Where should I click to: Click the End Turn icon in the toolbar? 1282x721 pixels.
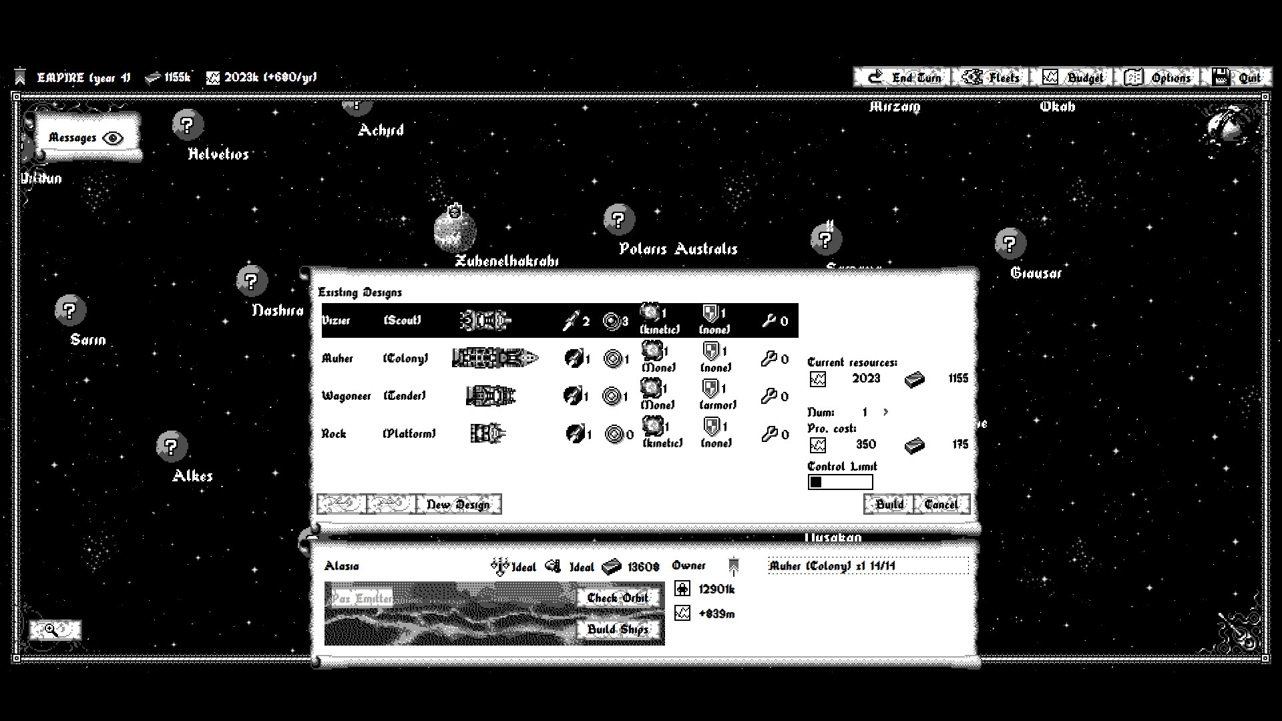click(877, 77)
